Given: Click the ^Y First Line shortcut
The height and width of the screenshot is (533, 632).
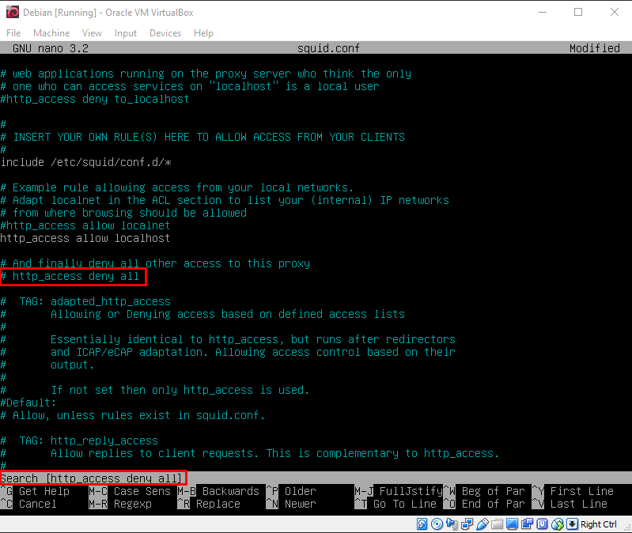Looking at the screenshot, I should (x=573, y=491).
